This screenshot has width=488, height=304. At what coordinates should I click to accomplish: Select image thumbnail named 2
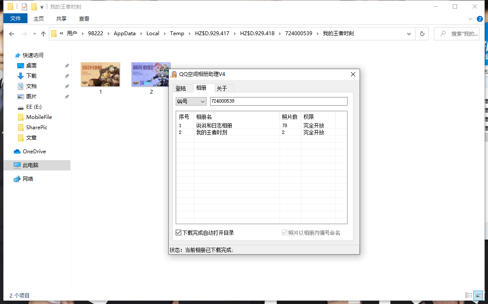pyautogui.click(x=151, y=74)
